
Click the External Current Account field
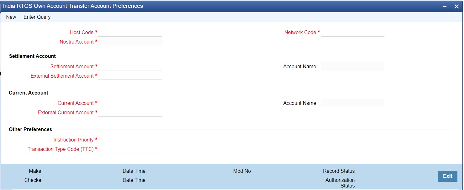(130, 112)
